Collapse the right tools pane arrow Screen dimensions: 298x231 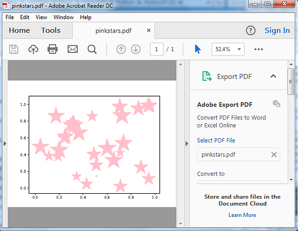point(187,144)
